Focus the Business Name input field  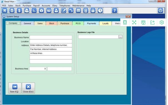pos(51,37)
